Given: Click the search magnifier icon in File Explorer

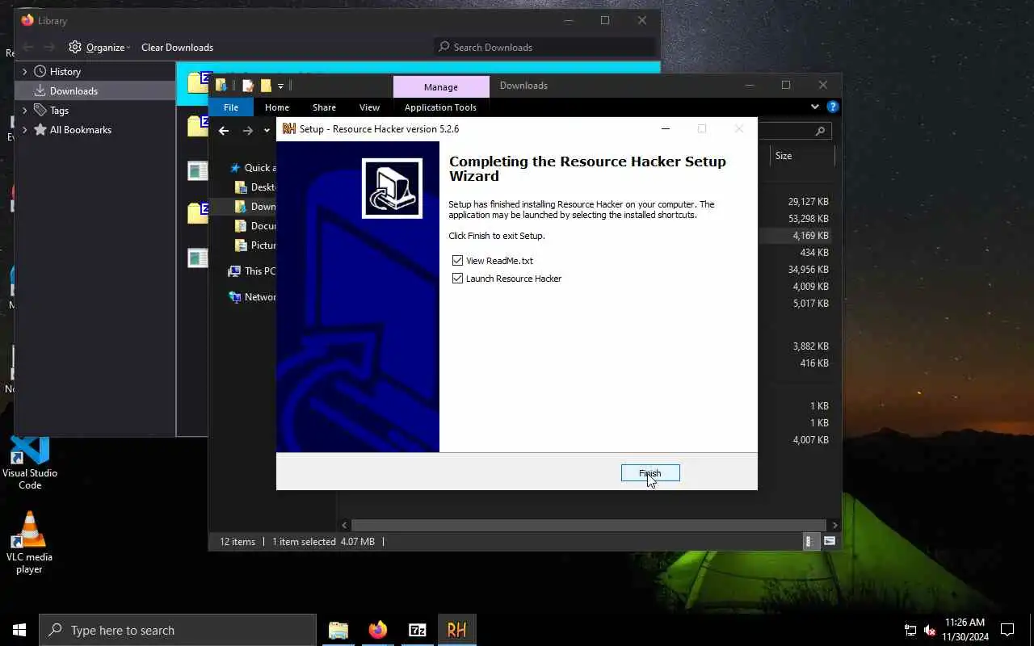Looking at the screenshot, I should pos(820,131).
